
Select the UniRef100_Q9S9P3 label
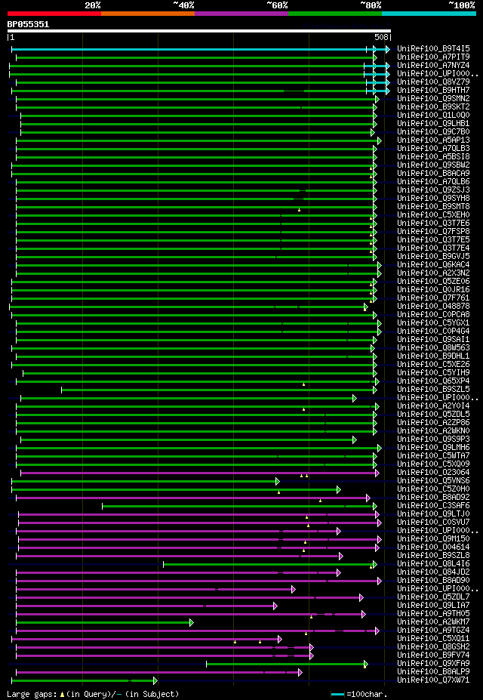pos(433,439)
